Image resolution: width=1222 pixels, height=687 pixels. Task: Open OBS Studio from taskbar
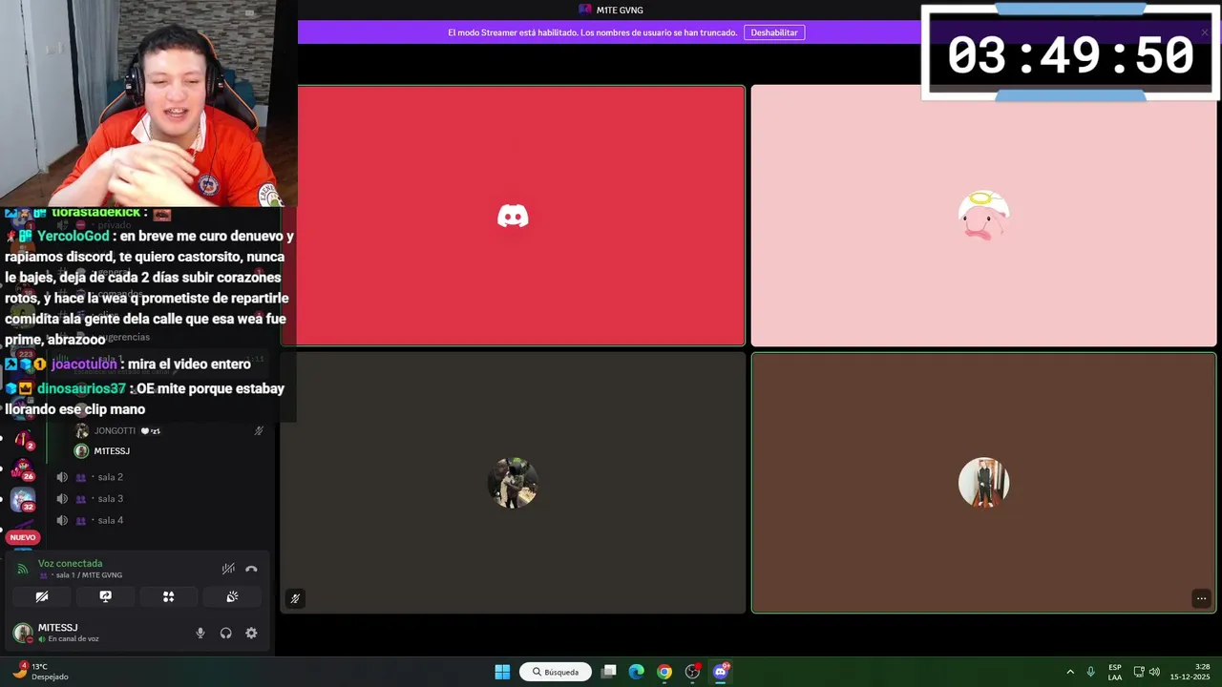tap(692, 672)
